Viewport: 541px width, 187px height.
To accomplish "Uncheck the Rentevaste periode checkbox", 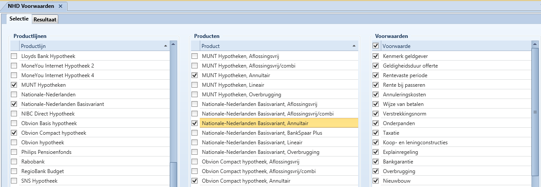I will [376, 75].
